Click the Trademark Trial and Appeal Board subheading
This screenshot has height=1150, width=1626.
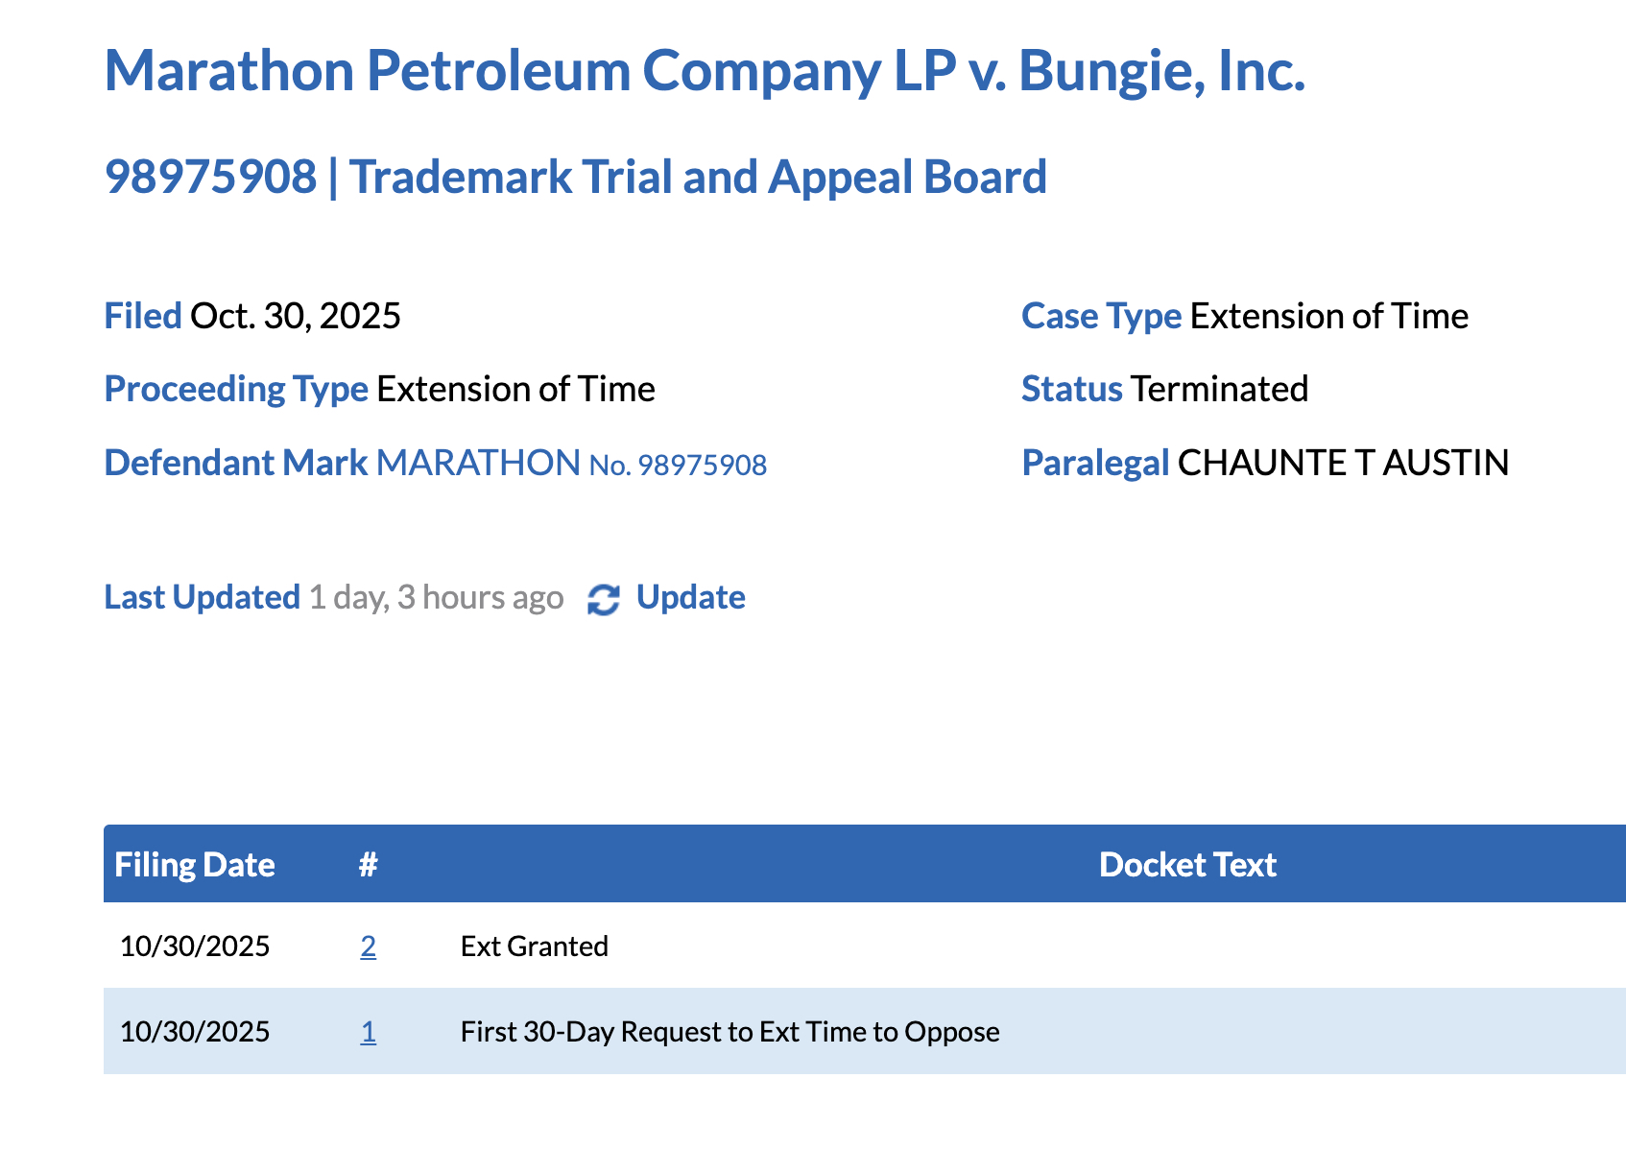pos(697,177)
